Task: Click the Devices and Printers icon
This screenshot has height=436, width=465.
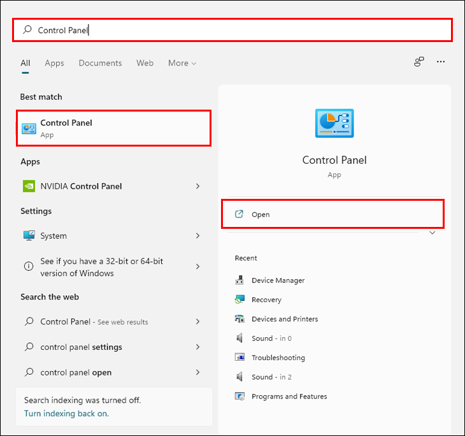Action: (240, 319)
